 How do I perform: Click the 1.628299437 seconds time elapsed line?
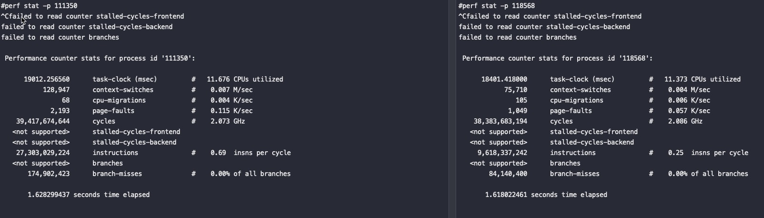[89, 195]
